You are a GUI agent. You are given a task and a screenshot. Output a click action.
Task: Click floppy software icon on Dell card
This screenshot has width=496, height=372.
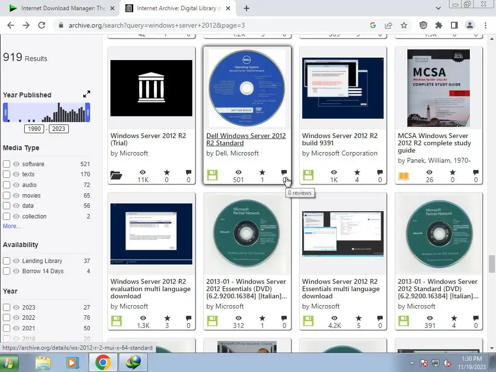(212, 175)
